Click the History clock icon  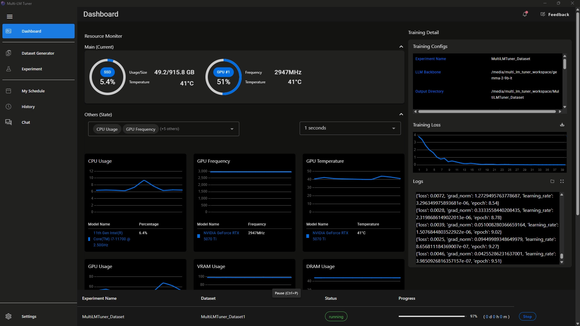point(8,107)
